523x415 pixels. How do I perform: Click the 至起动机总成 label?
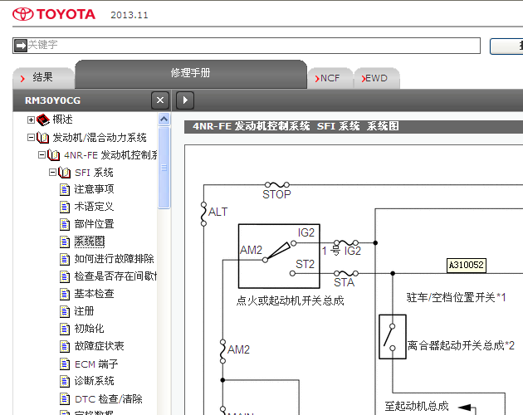(417, 406)
